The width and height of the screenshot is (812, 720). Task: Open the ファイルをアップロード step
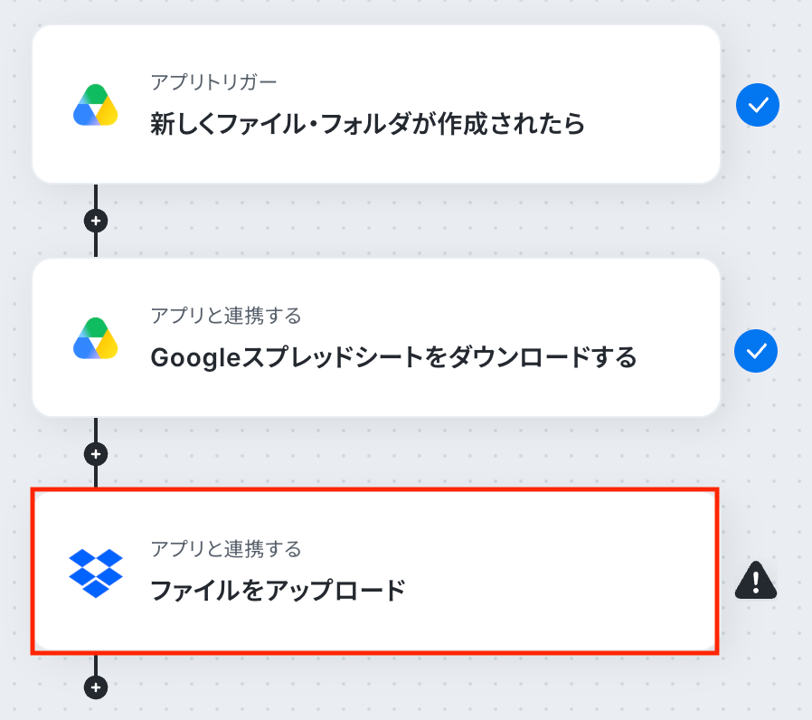click(278, 591)
